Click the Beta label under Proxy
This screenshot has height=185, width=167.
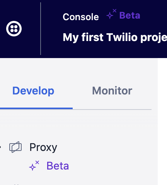coord(58,166)
